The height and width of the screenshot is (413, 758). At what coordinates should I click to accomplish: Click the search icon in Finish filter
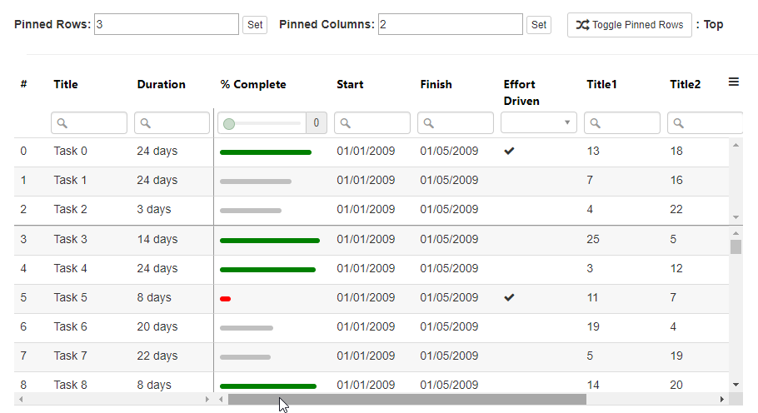[428, 123]
